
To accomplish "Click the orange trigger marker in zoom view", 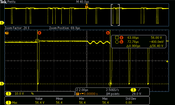I will pos(7,33).
